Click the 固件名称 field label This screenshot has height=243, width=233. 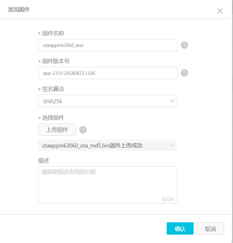tap(53, 33)
